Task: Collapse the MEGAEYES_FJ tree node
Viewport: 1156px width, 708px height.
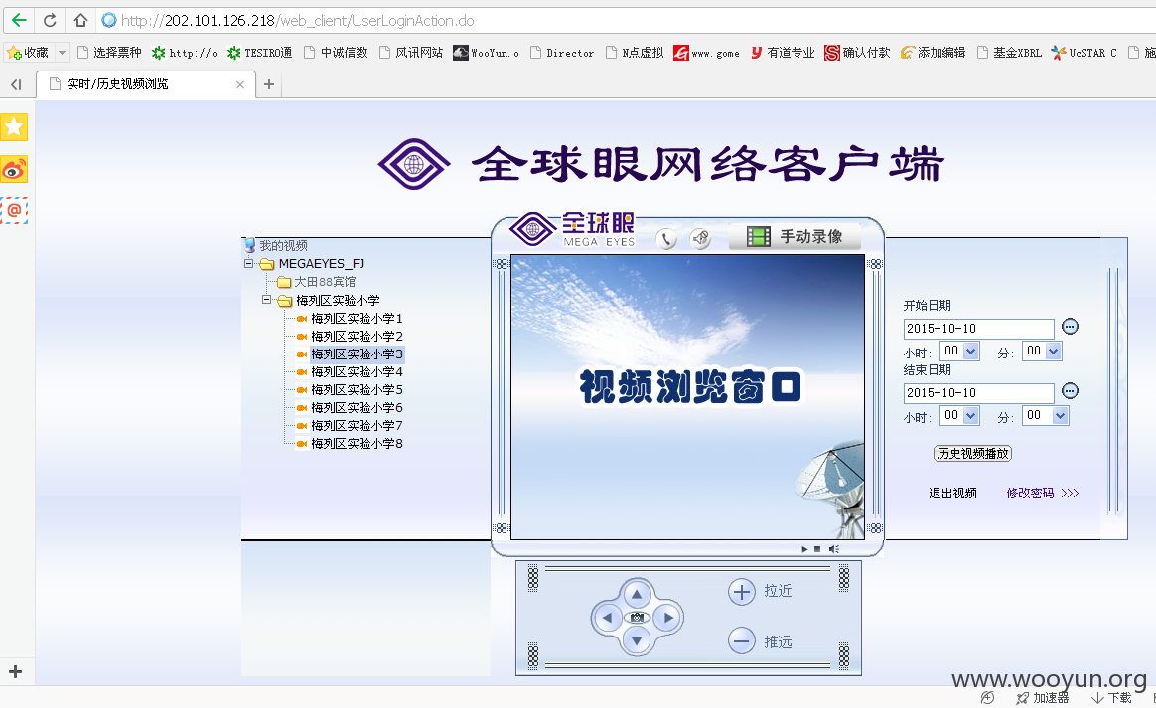Action: tap(249, 263)
